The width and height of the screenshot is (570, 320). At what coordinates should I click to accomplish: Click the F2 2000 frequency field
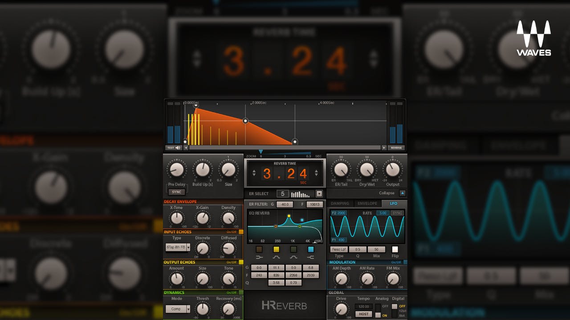[338, 213]
